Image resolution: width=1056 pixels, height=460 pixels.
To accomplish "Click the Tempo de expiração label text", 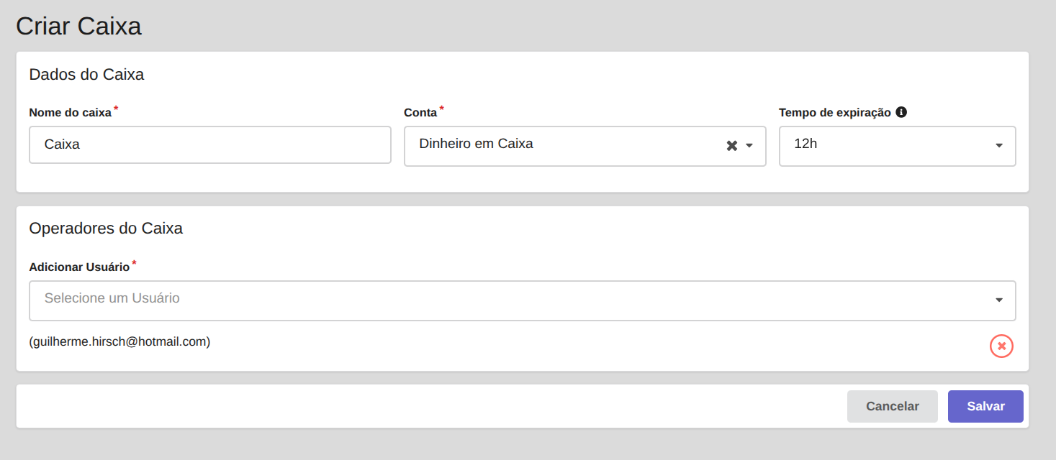I will click(x=834, y=113).
